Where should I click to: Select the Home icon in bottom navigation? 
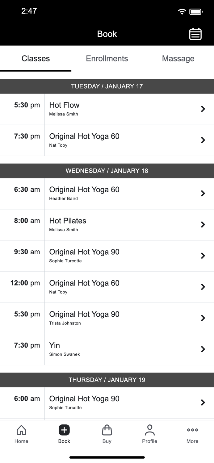click(21, 434)
